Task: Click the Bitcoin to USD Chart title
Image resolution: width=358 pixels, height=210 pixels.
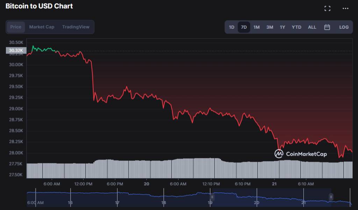Action: (39, 6)
